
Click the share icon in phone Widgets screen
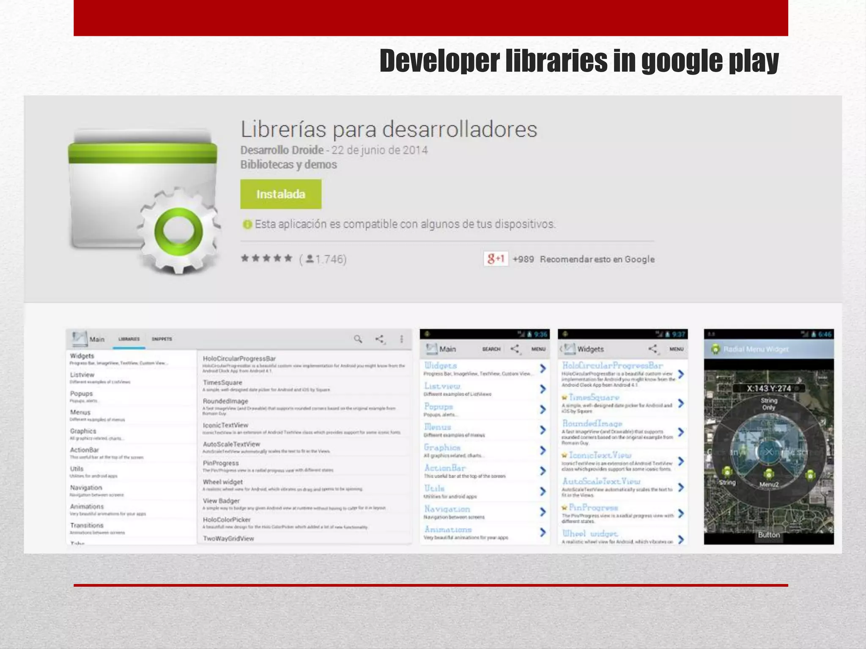point(653,349)
